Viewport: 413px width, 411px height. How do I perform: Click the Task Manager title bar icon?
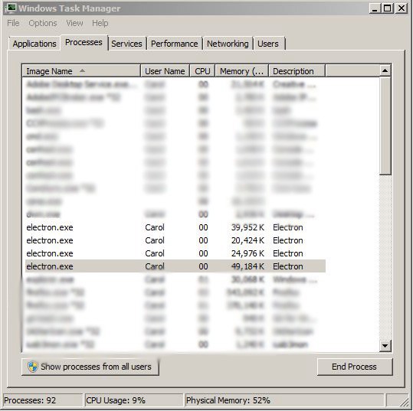click(11, 8)
